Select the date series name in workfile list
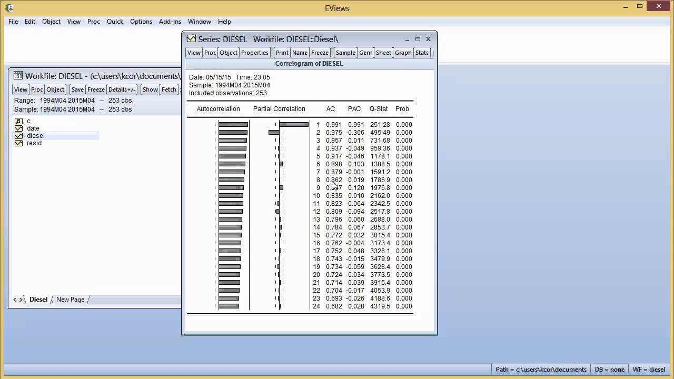Screen dimensions: 674x379 point(33,128)
